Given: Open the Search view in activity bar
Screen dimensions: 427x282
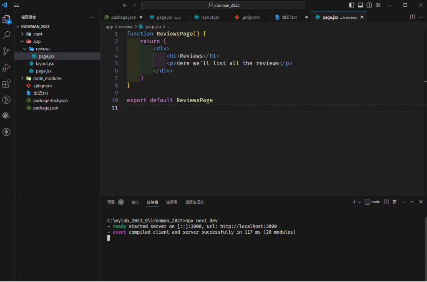Looking at the screenshot, I should coord(6,35).
